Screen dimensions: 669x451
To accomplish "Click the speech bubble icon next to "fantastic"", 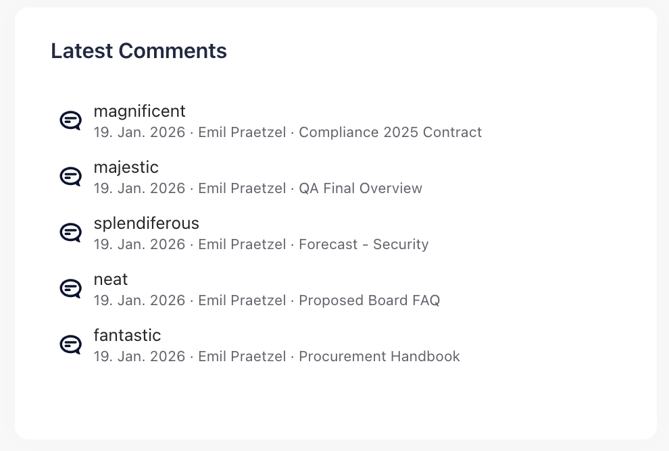I will [x=70, y=344].
